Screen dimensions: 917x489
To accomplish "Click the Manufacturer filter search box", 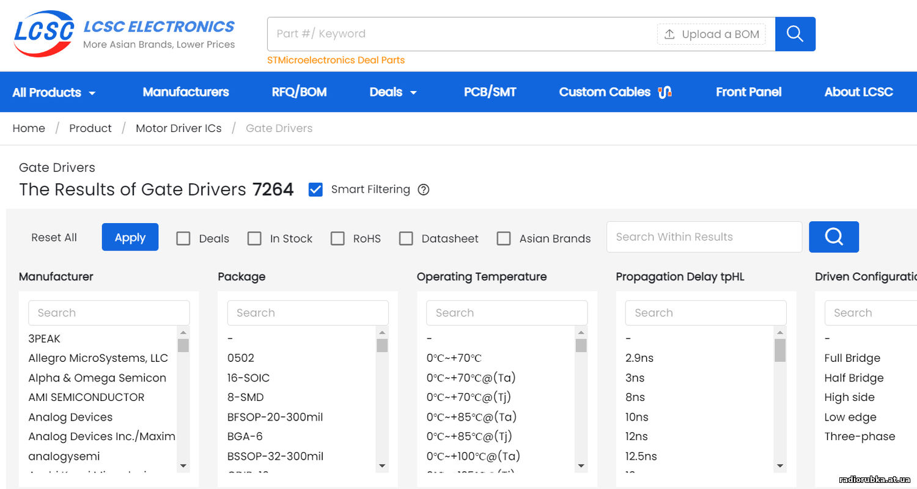I will tap(109, 313).
